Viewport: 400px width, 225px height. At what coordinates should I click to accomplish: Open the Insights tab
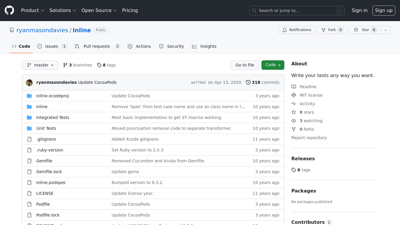[x=204, y=46]
